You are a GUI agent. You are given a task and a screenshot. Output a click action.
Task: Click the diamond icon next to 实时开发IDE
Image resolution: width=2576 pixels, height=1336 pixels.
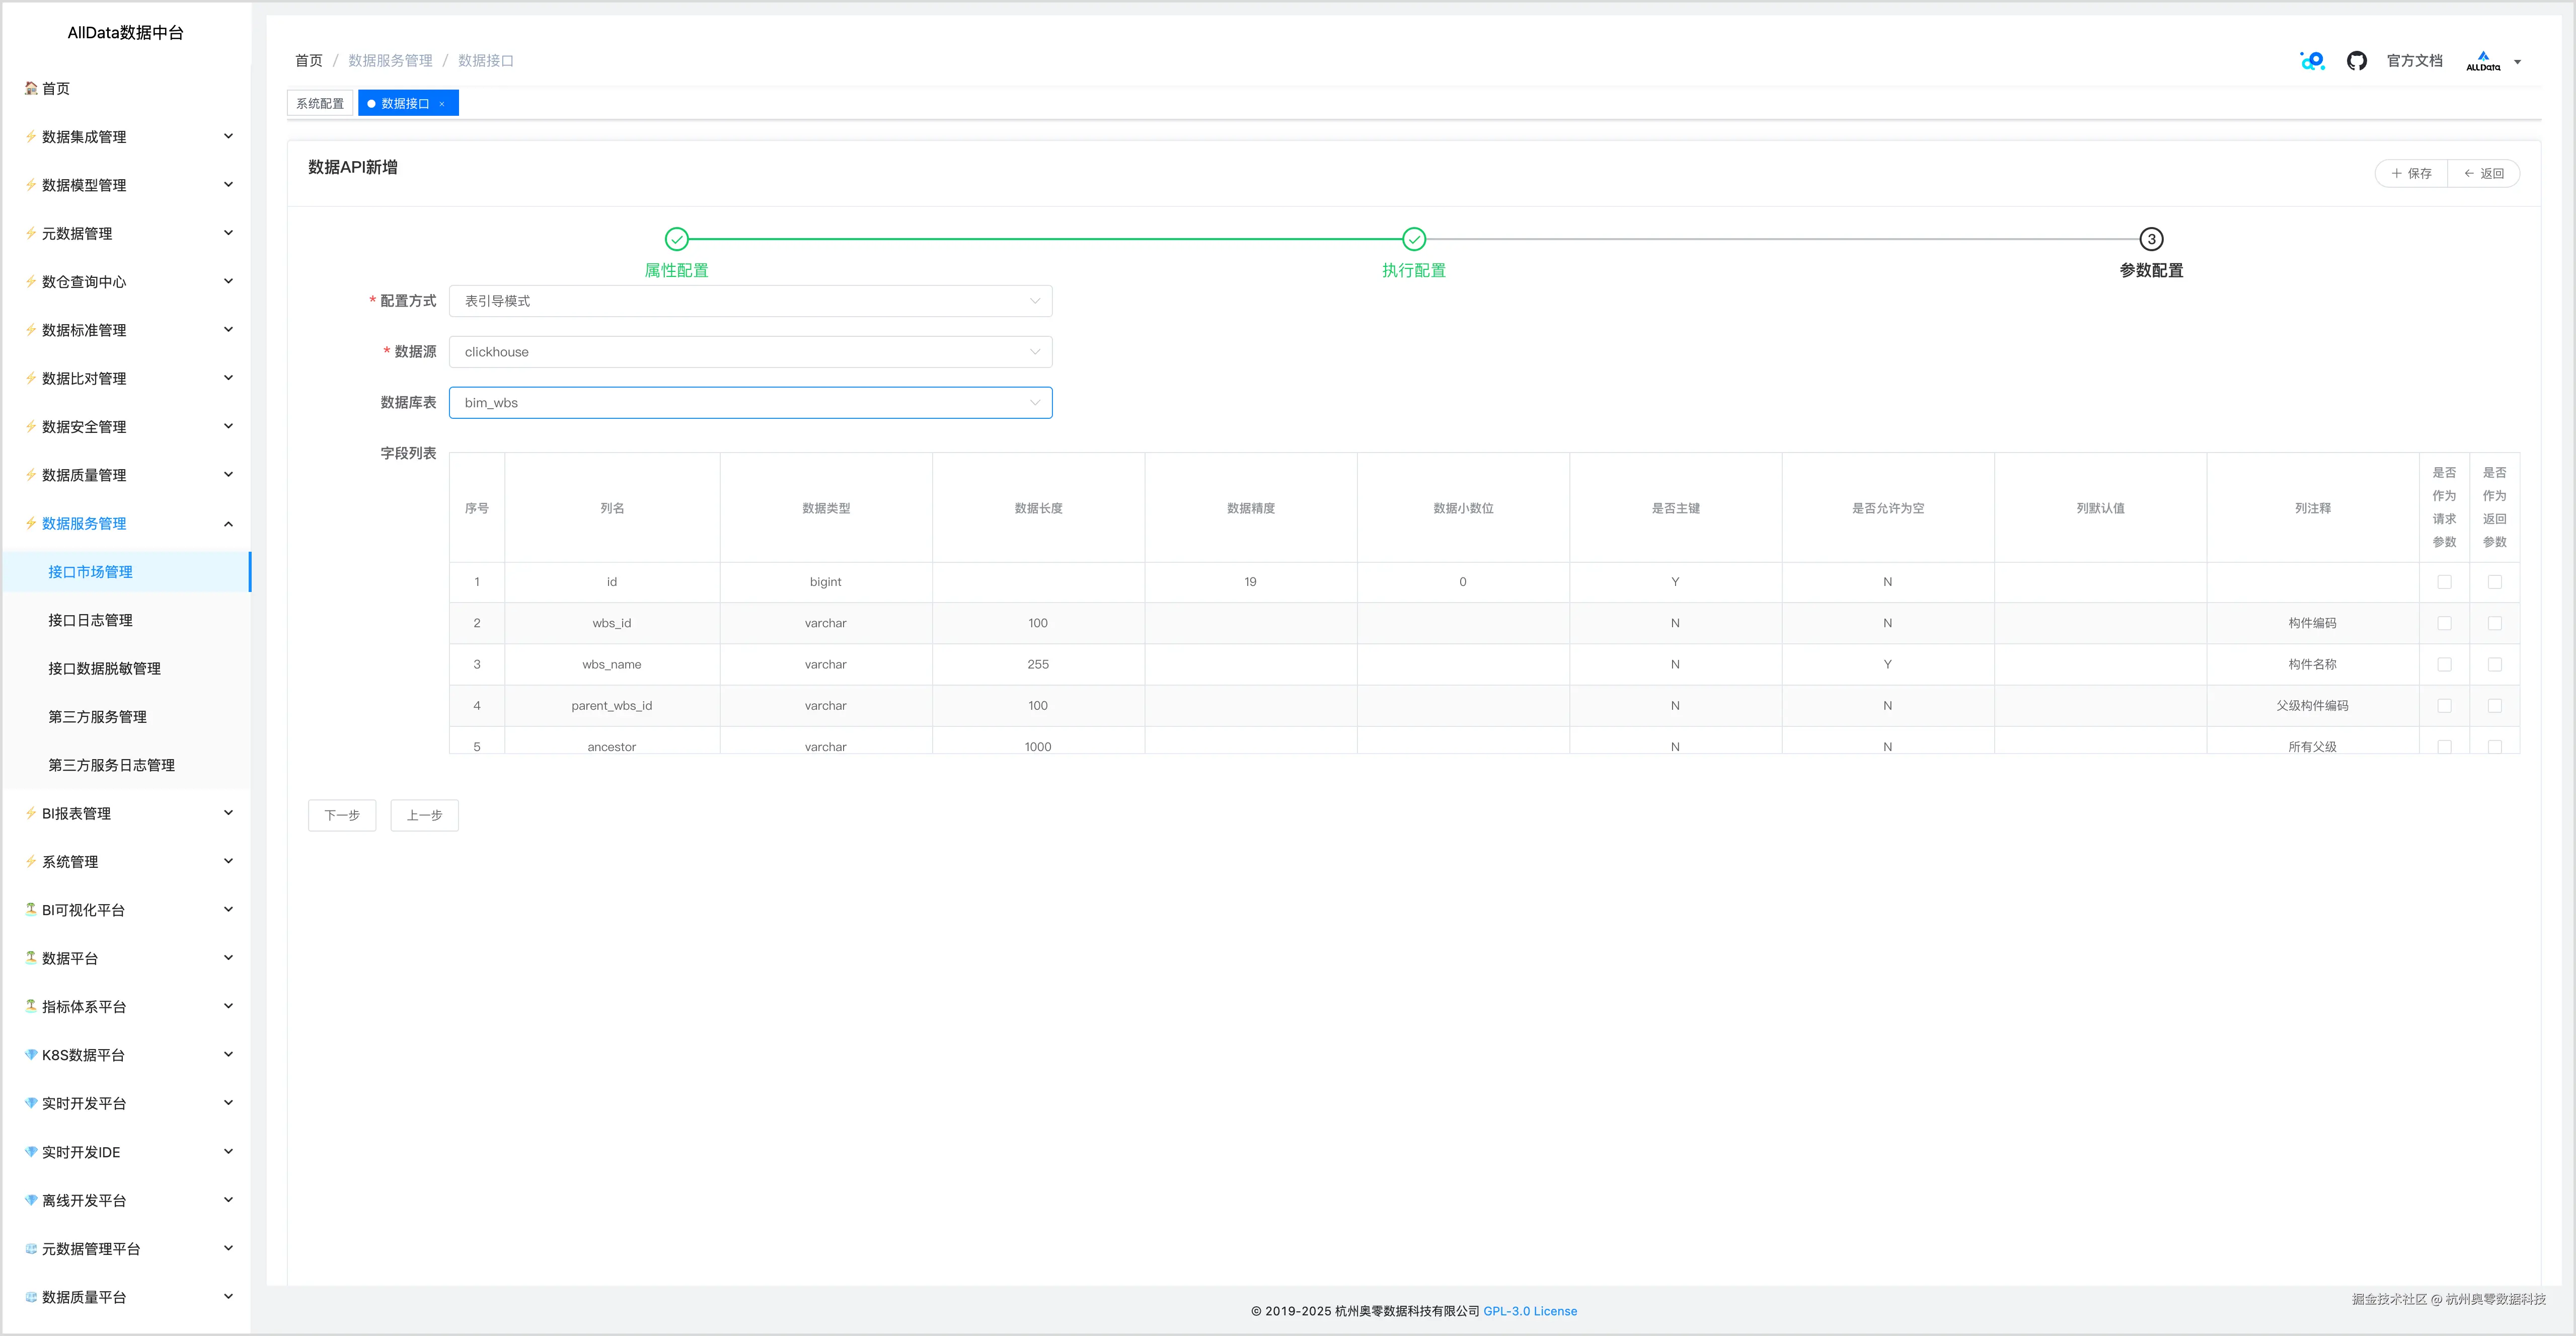pyautogui.click(x=31, y=1152)
